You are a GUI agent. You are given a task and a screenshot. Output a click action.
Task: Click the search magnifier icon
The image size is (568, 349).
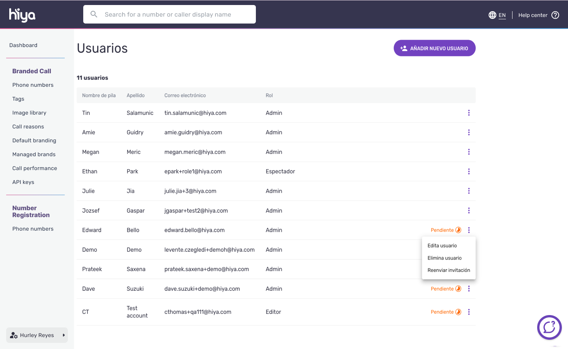(x=94, y=14)
